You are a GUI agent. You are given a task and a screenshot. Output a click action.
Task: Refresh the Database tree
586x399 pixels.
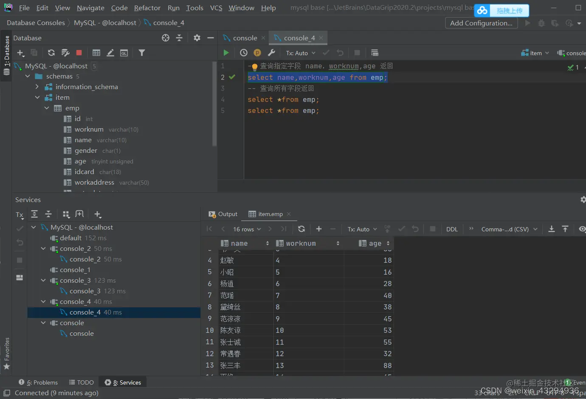coord(51,53)
